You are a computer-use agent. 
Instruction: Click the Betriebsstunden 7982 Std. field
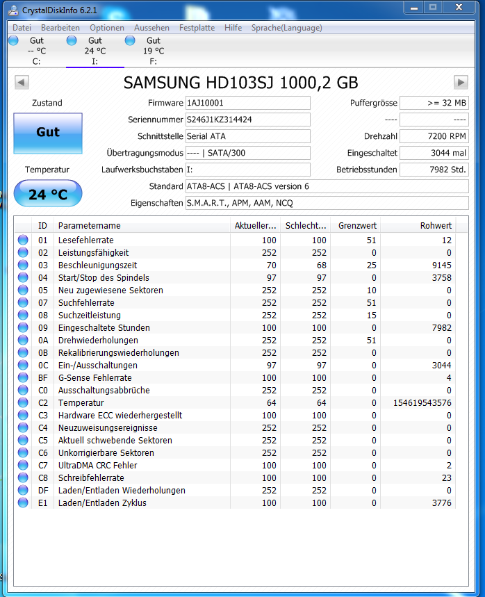pos(434,170)
